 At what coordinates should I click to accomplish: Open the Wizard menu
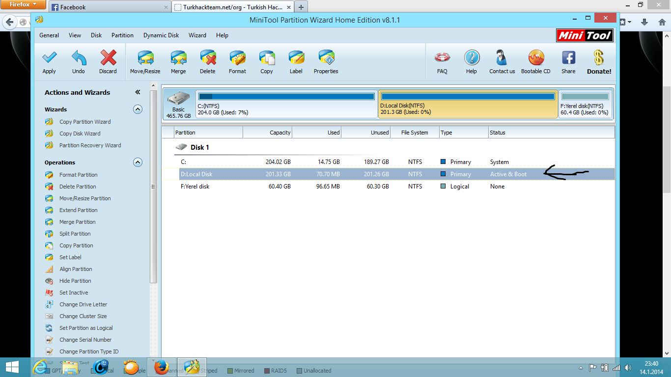click(197, 35)
